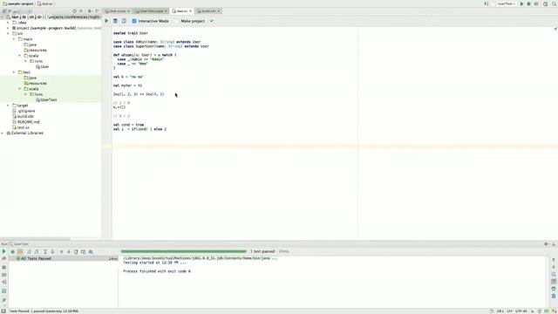Toggle show ignored tests in Run toolbar
Screen dimensions: 558x314
click(20, 252)
